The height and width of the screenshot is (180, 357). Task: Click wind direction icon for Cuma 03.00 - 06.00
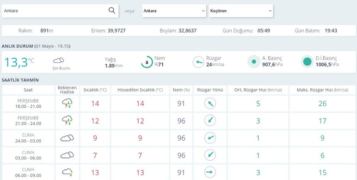click(x=210, y=155)
